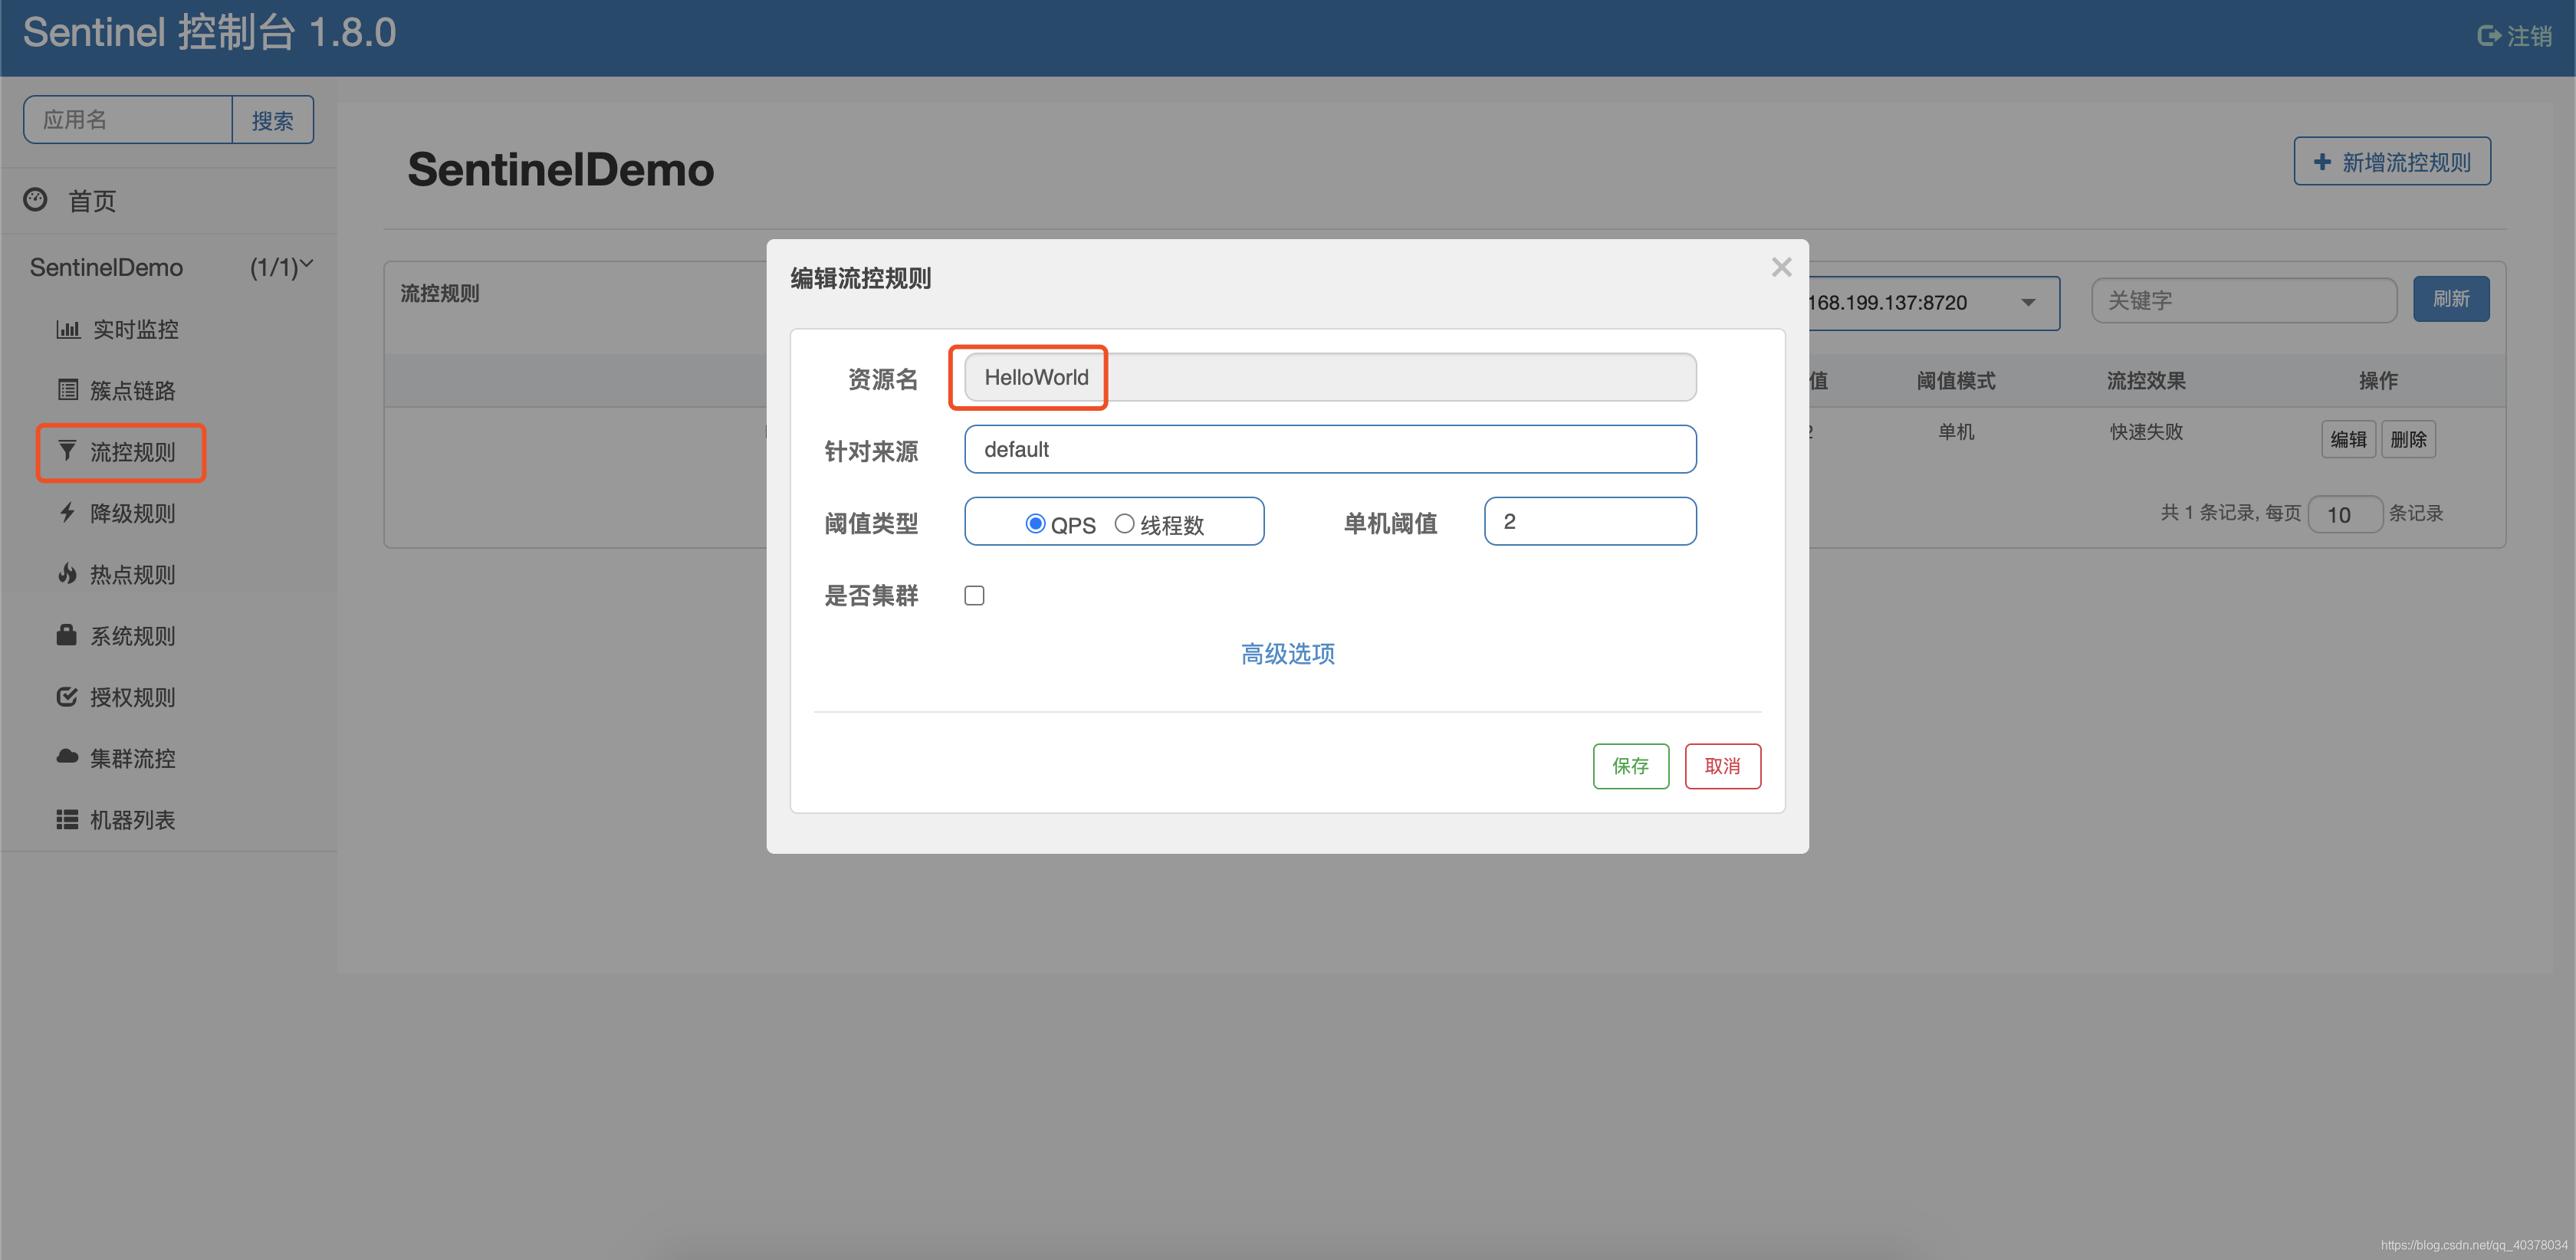Click the 资源名 HelloWorld field
This screenshot has height=1260, width=2576.
(1330, 377)
